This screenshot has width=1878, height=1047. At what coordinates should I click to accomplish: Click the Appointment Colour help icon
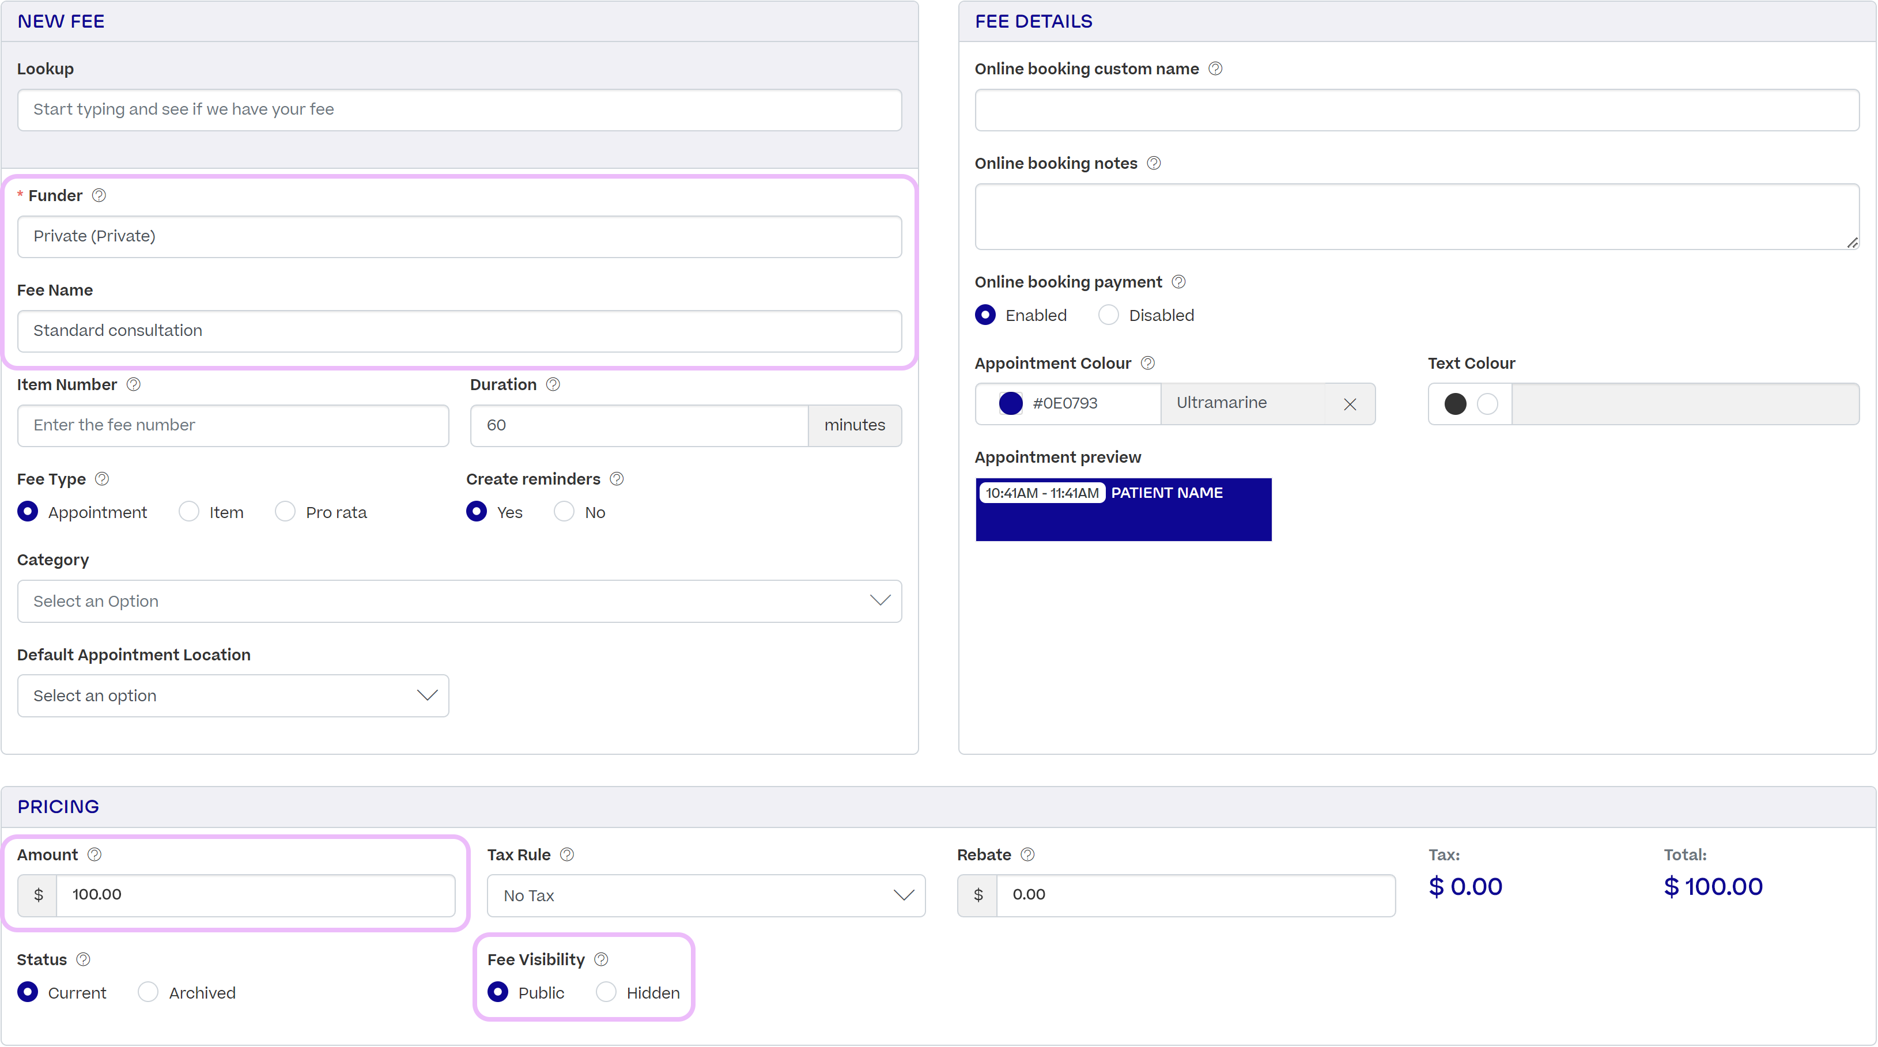coord(1147,363)
